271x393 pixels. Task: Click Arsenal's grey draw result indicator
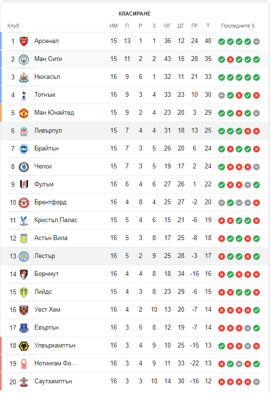[256, 41]
